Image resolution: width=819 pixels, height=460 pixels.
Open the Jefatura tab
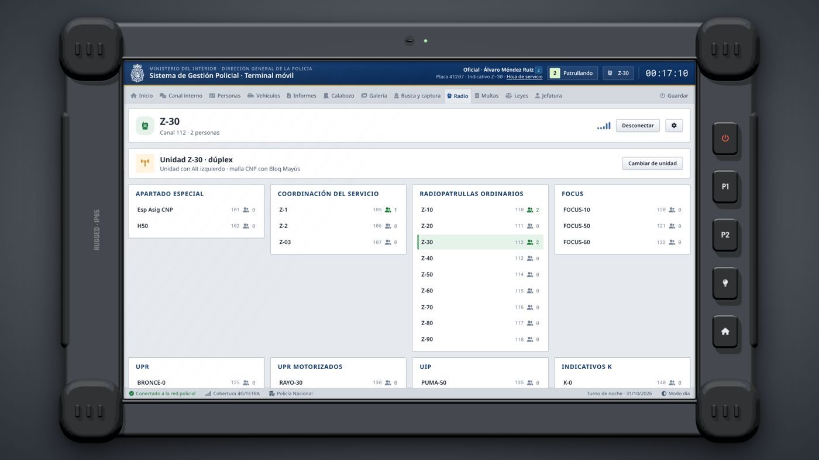pyautogui.click(x=548, y=96)
